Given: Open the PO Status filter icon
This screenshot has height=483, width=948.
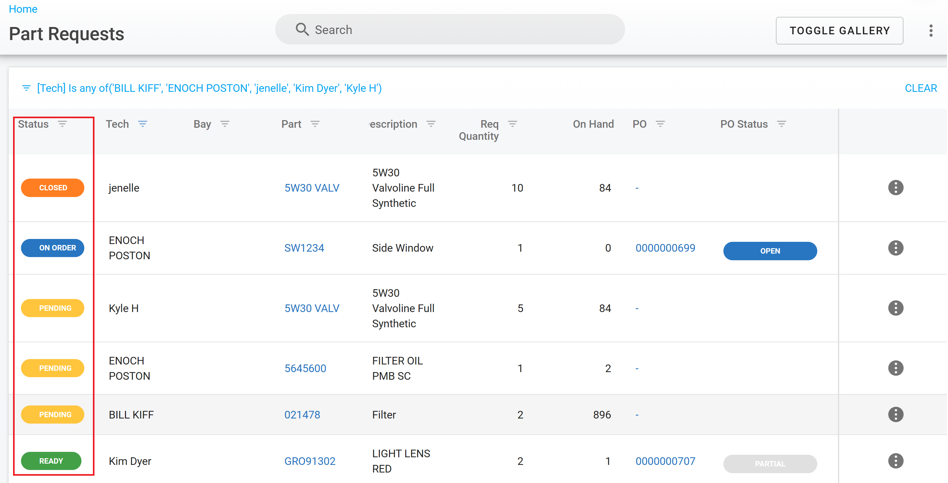Looking at the screenshot, I should tap(782, 124).
